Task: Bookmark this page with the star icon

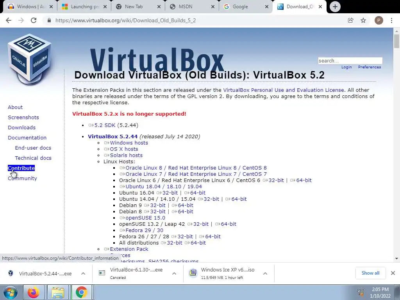Action: [363, 20]
